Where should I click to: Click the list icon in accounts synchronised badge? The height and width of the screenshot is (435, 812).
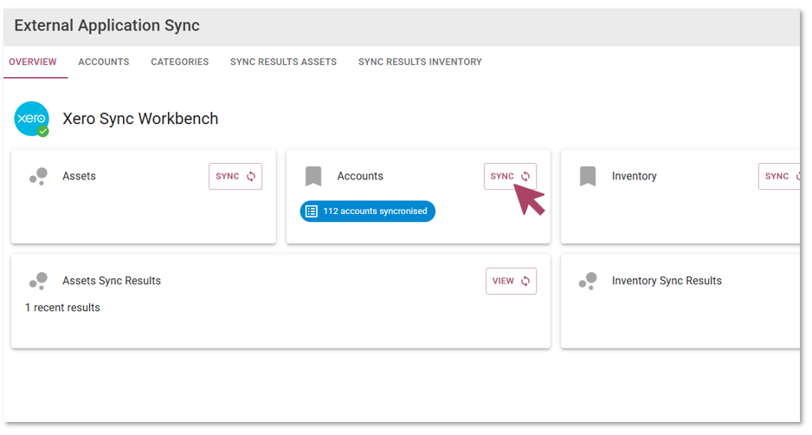pos(312,211)
